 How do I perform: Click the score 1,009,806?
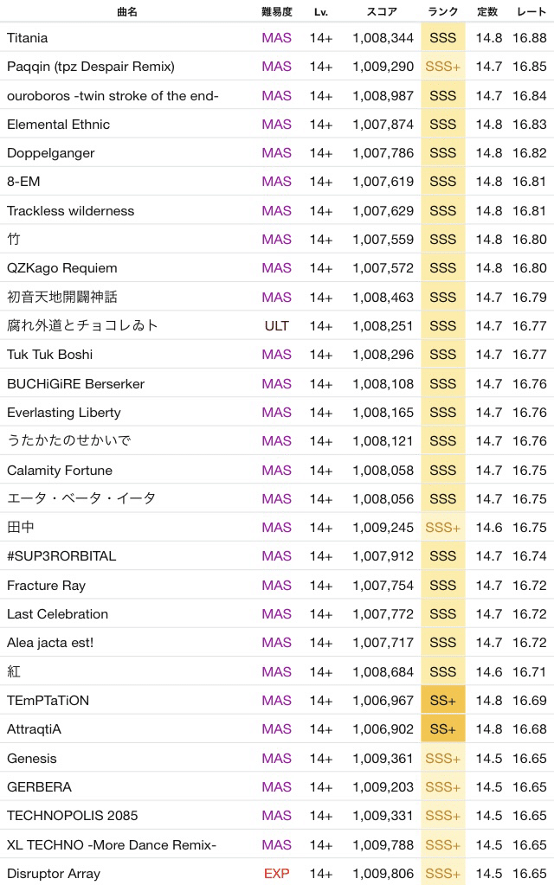tap(383, 874)
